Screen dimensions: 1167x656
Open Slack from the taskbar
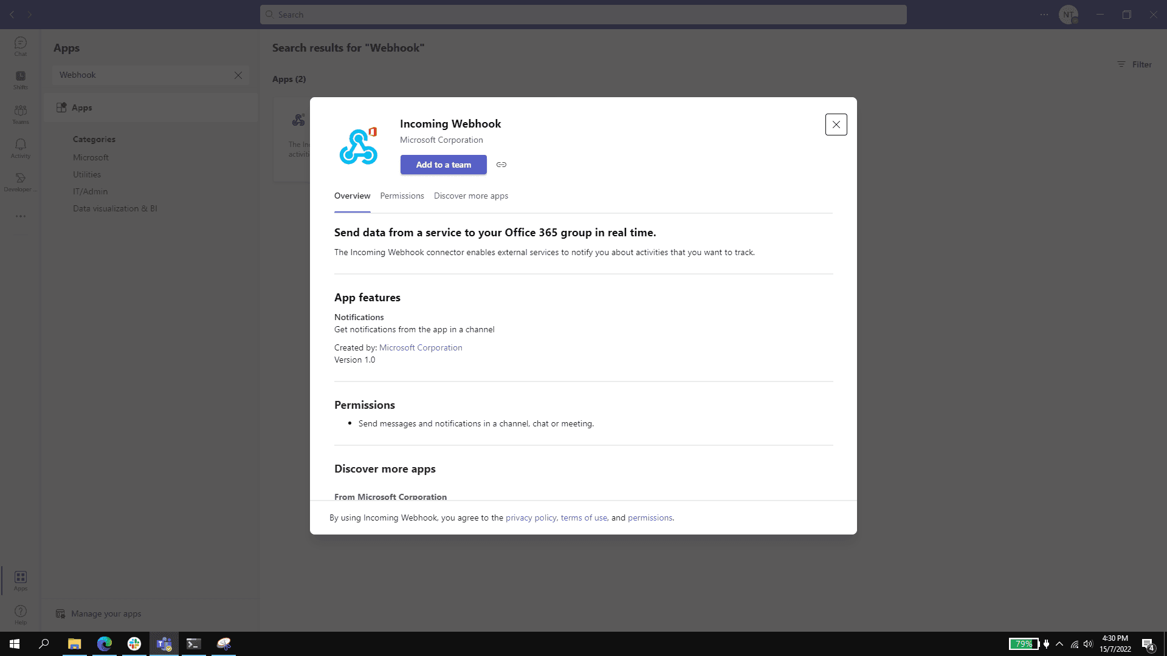[134, 644]
